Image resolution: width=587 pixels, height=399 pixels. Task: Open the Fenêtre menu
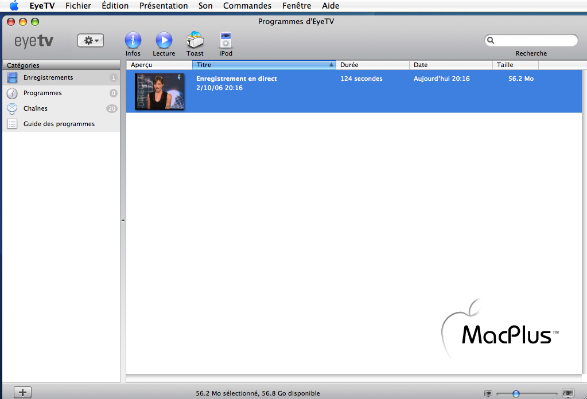click(x=297, y=6)
